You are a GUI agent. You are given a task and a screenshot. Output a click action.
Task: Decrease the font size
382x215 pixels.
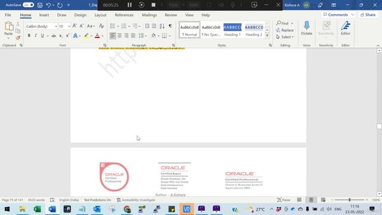[81, 26]
